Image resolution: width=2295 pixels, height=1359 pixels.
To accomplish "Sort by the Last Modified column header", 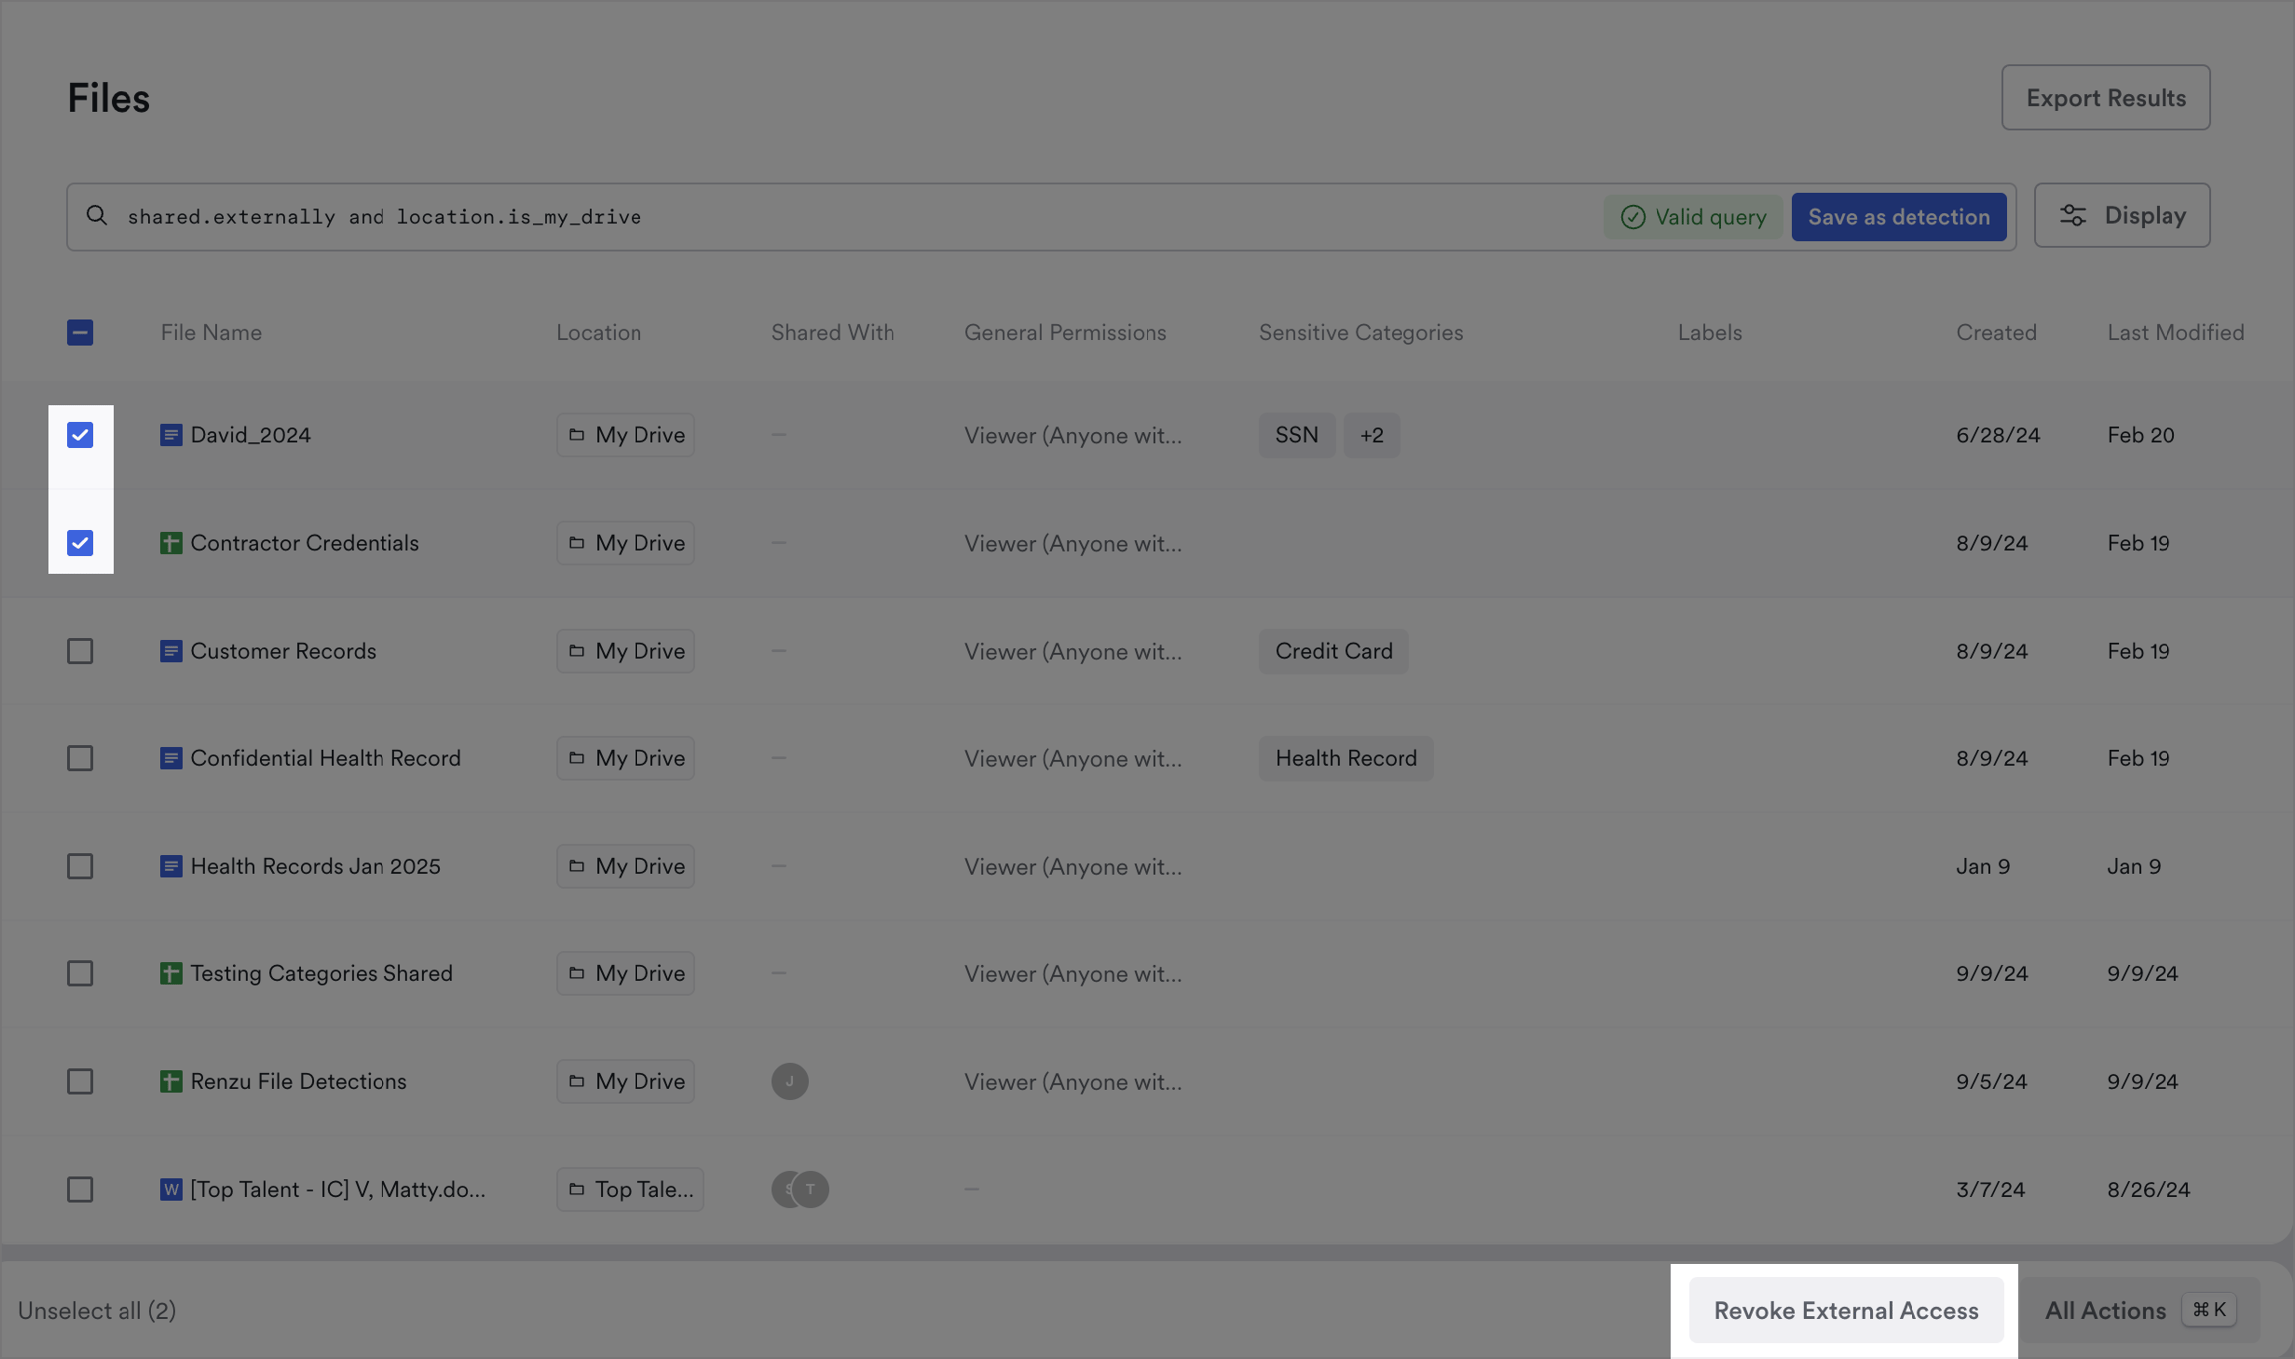I will click(2175, 332).
